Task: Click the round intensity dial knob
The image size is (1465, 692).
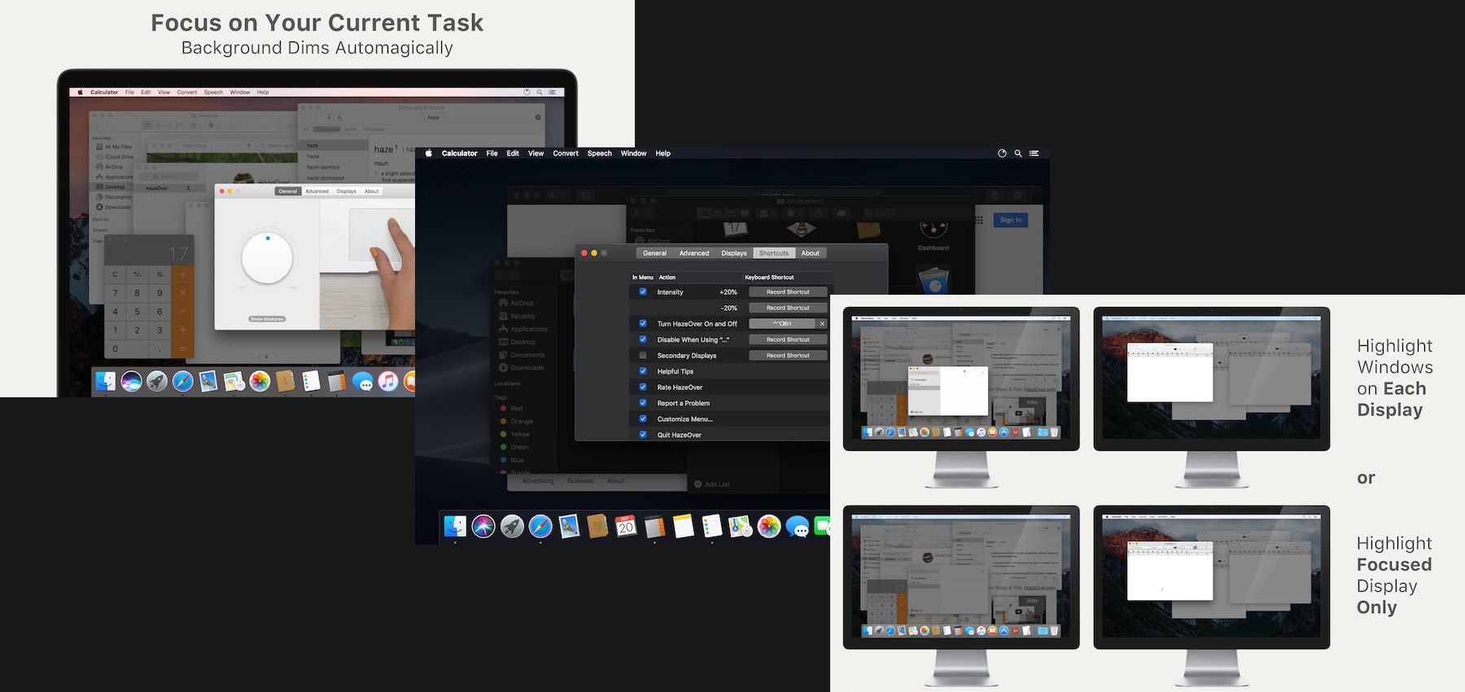Action: [x=267, y=257]
